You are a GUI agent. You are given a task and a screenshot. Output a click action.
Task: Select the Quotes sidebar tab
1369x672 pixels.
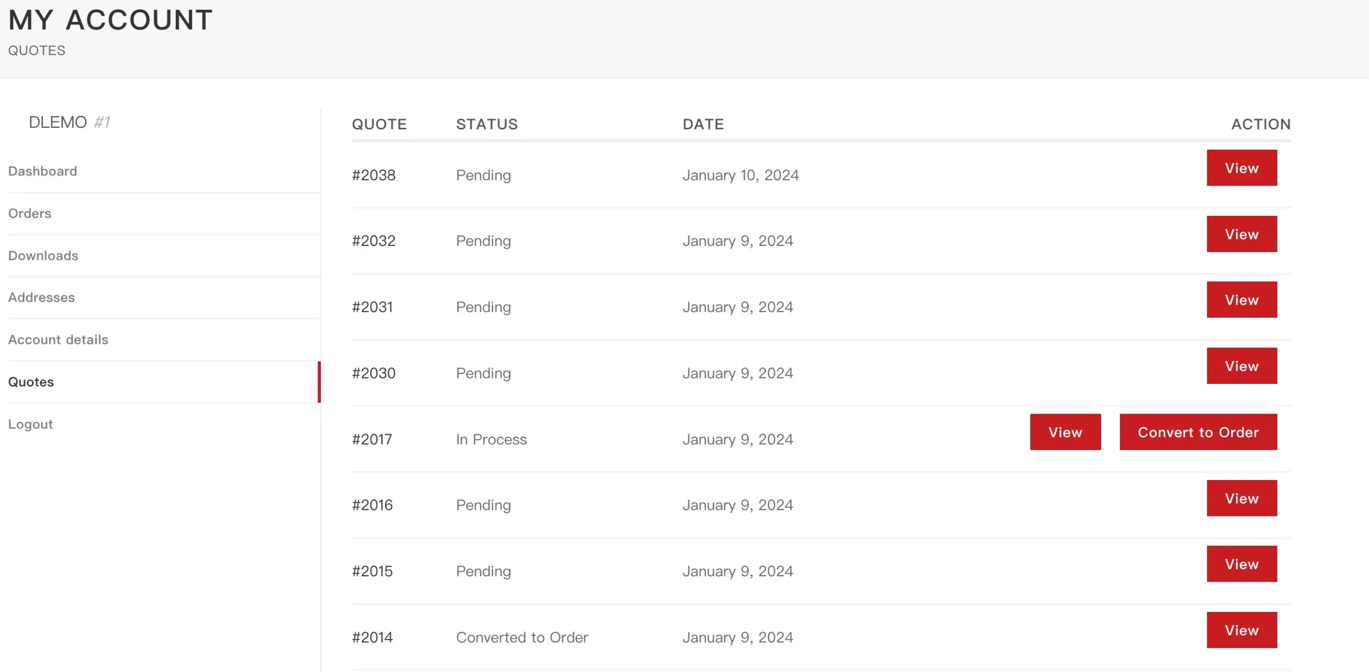pos(31,382)
